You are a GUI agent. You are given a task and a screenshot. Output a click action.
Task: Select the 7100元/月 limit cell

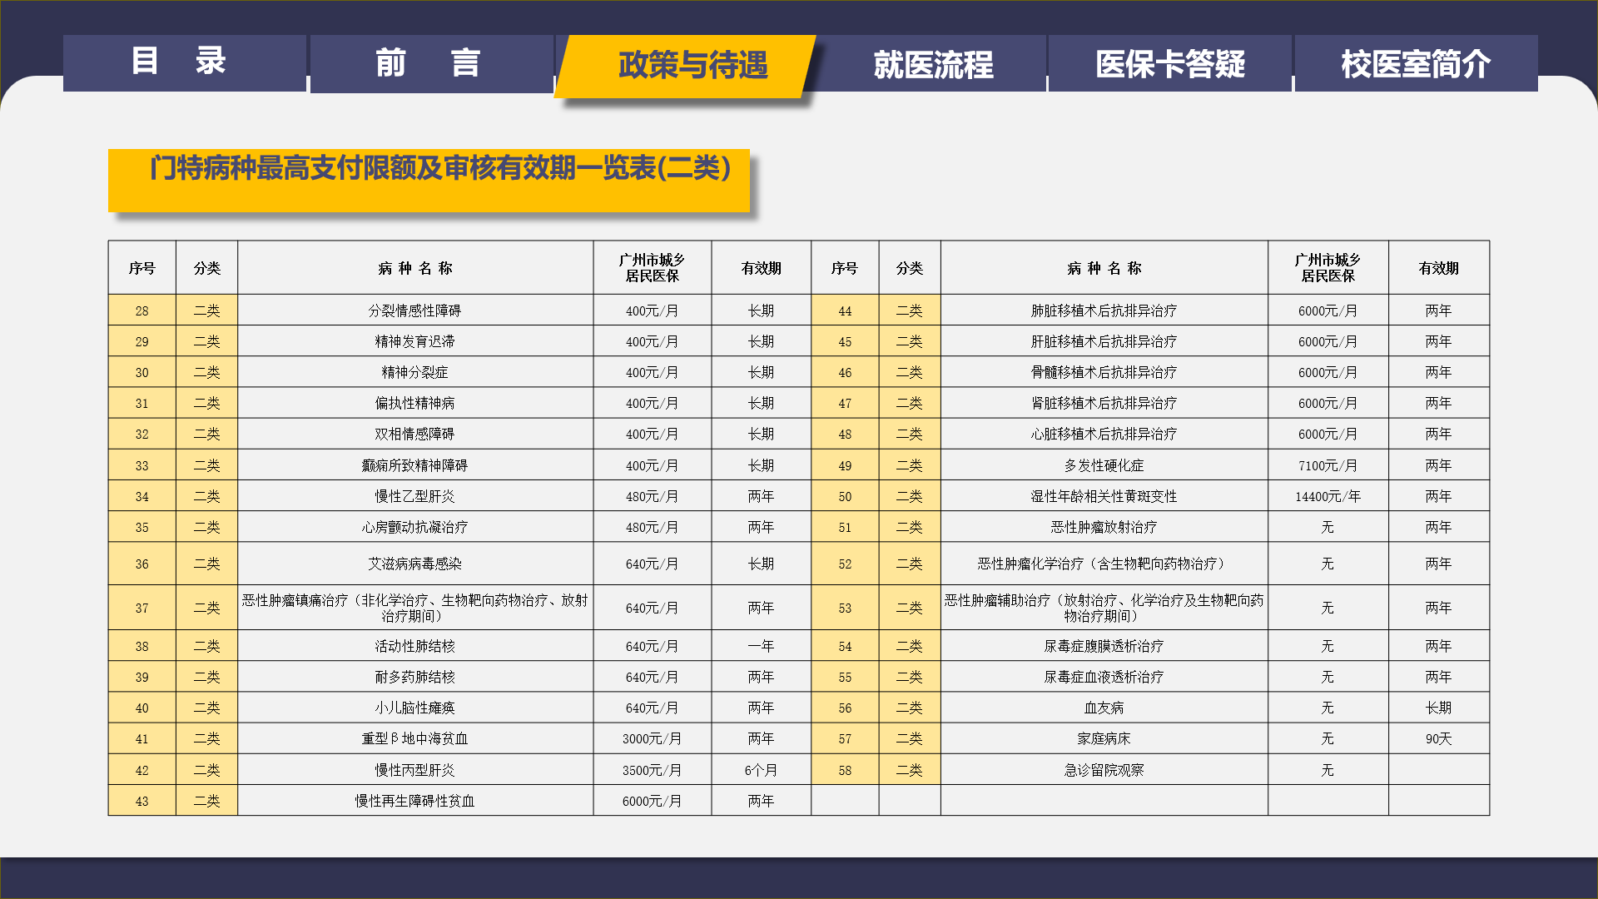[x=1328, y=465]
